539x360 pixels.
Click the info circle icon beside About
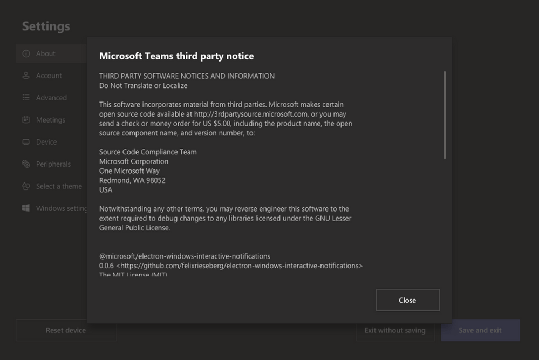[26, 53]
